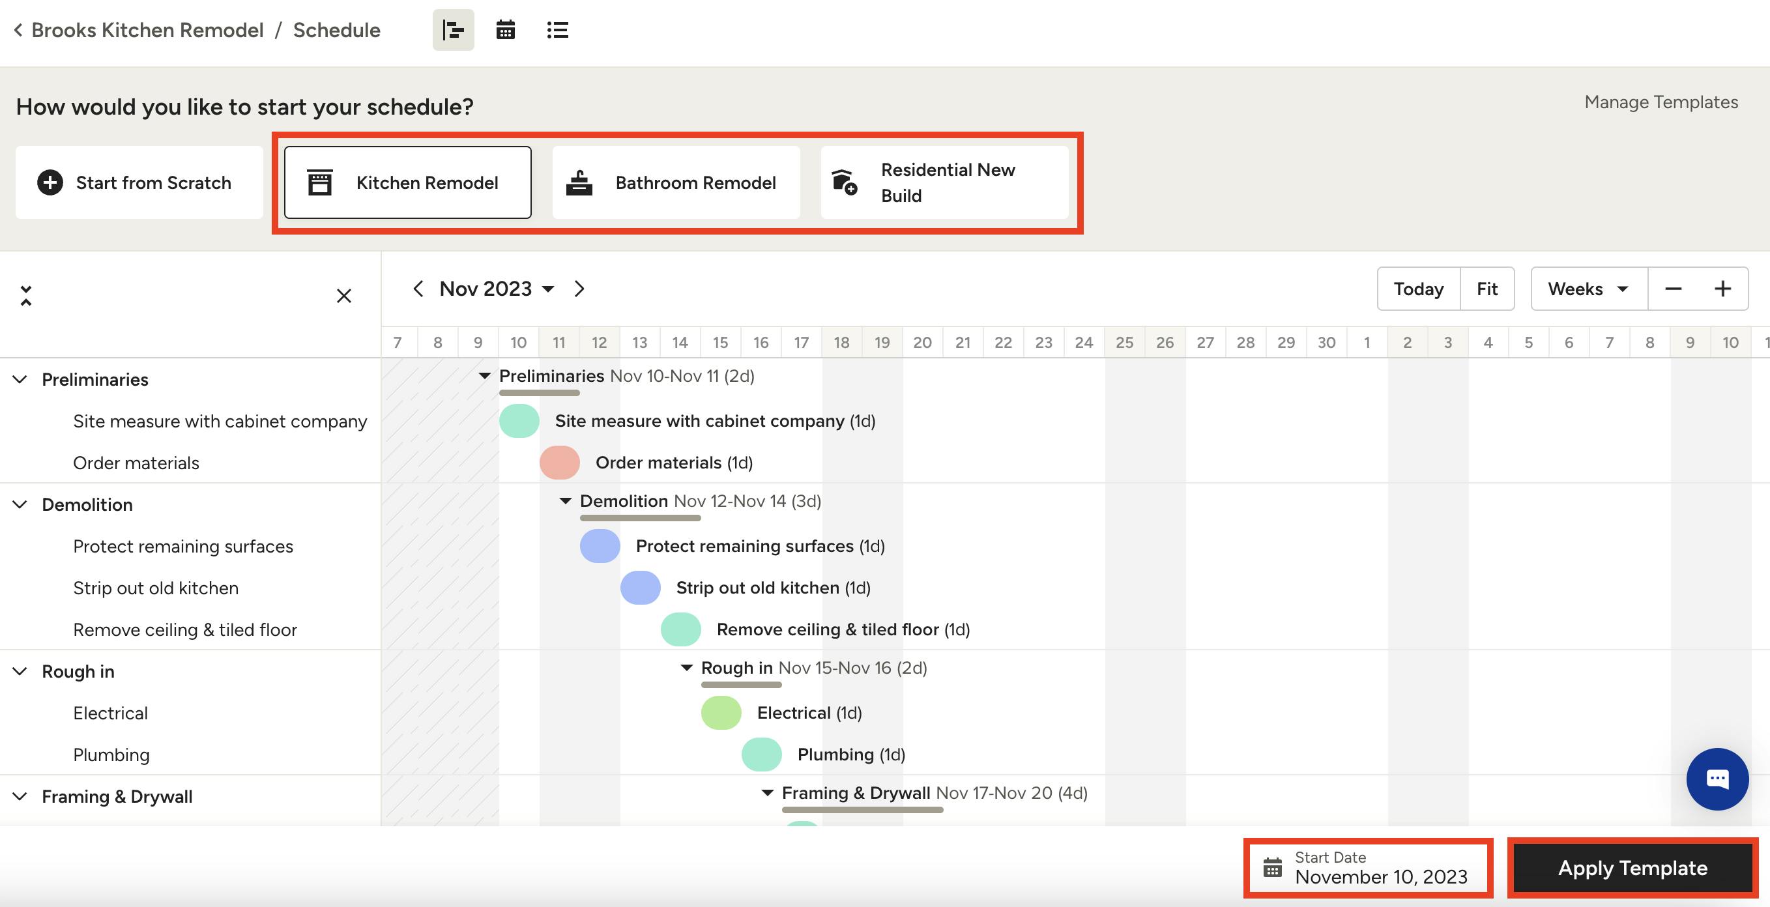Open the Start Date calendar picker icon
The image size is (1770, 907).
pyautogui.click(x=1273, y=868)
